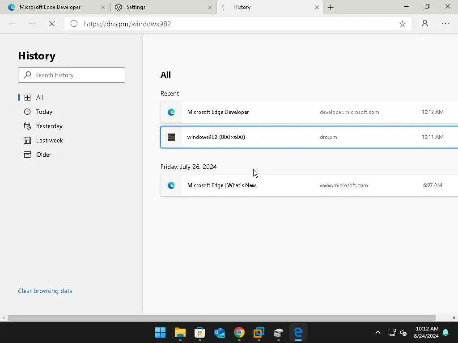Open Microsoft Store from taskbar

(200, 332)
